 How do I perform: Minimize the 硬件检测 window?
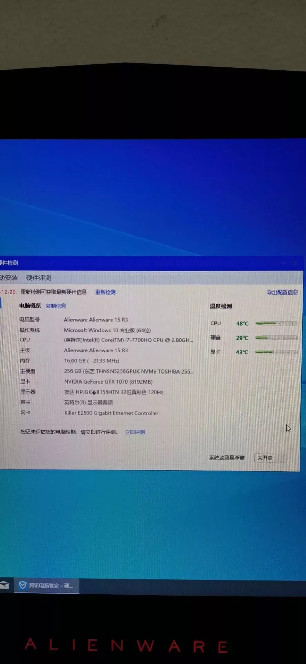284,263
